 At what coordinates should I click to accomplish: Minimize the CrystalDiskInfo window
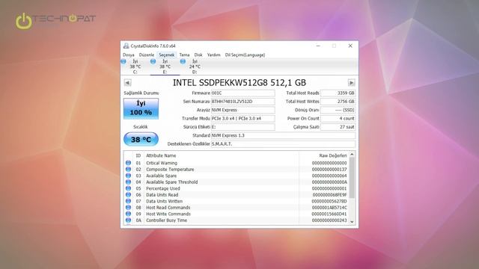coord(318,46)
